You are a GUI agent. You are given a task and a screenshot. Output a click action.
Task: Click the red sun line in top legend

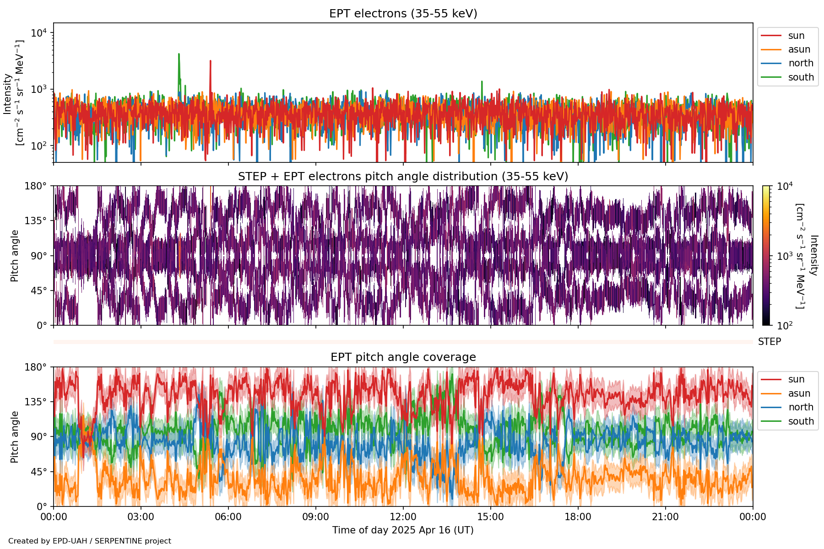pyautogui.click(x=771, y=36)
